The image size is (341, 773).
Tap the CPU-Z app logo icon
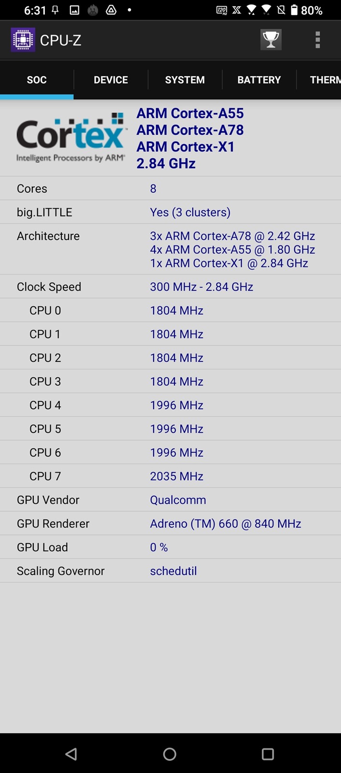point(23,40)
